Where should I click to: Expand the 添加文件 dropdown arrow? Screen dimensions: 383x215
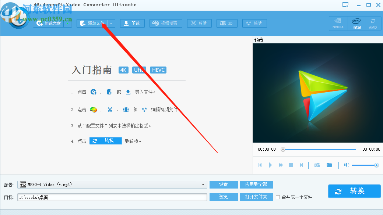pyautogui.click(x=112, y=23)
